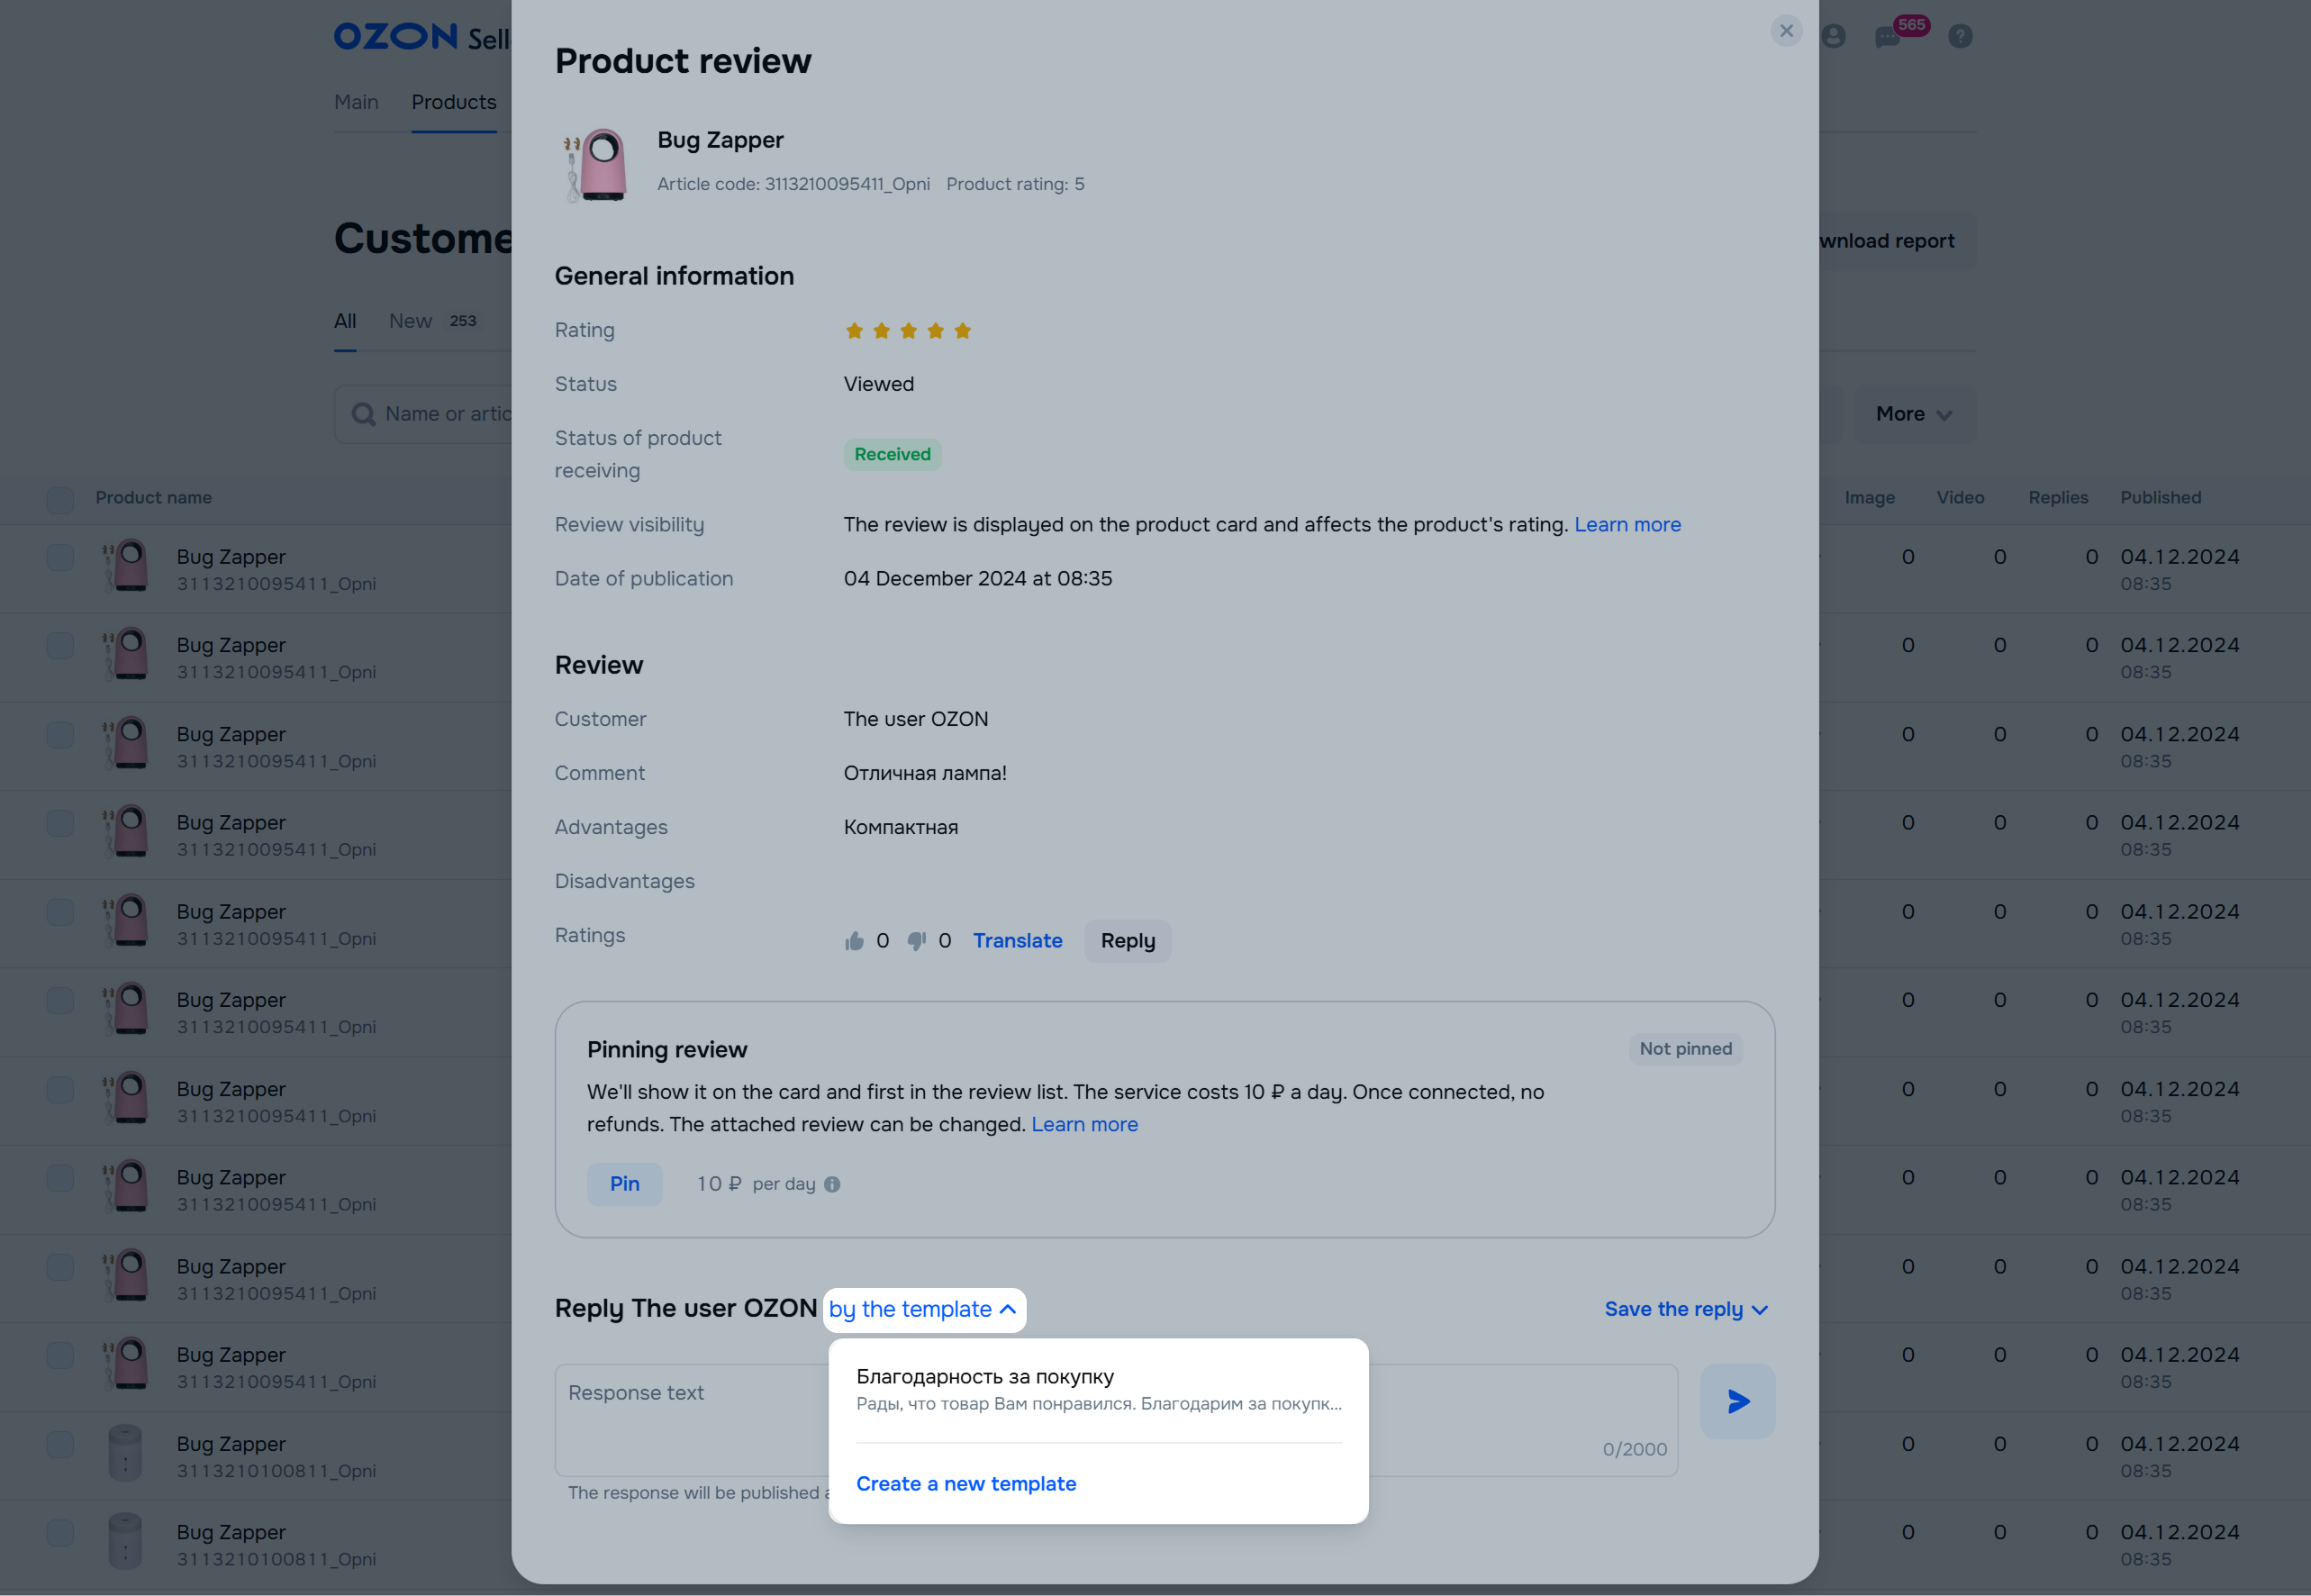Click the Translate link
The image size is (2311, 1596).
(x=1017, y=941)
